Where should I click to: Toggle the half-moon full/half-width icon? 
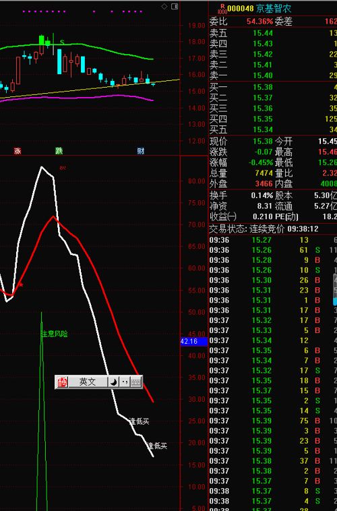[x=113, y=382]
